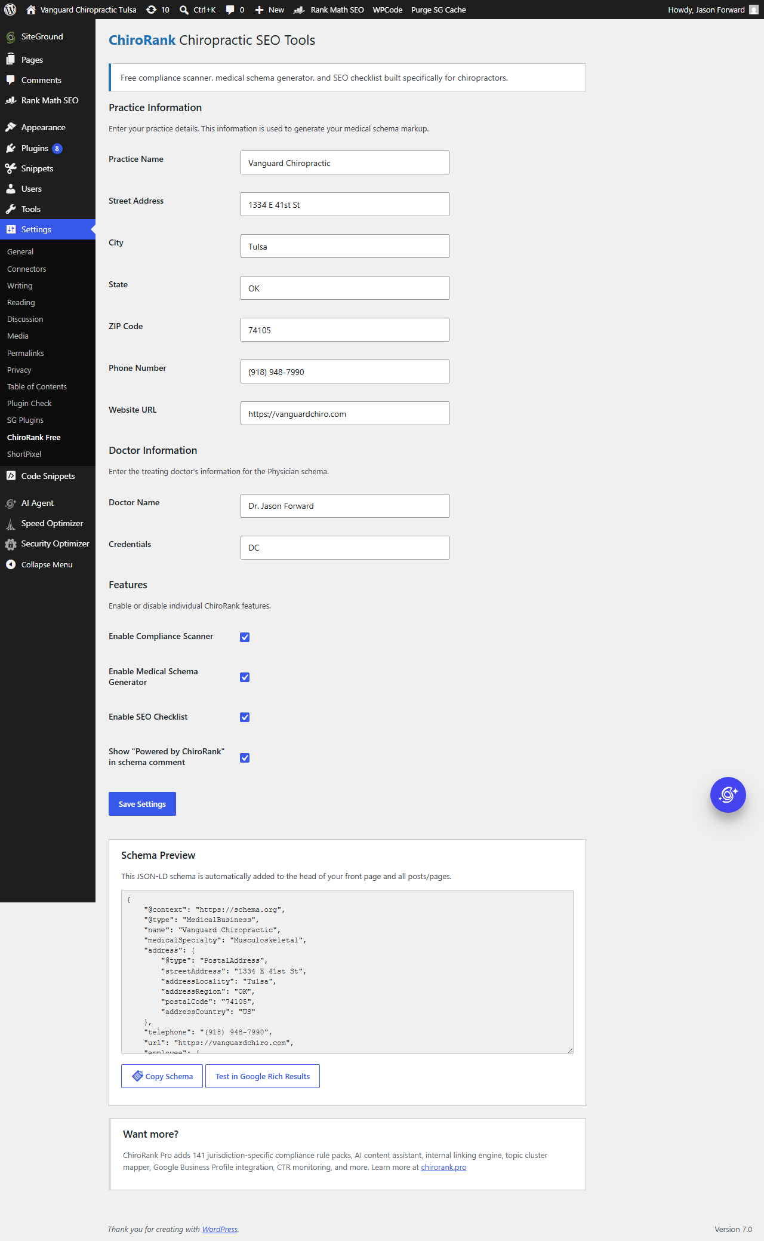Toggle Show Powered by ChiroRank checkbox
The height and width of the screenshot is (1241, 764).
click(245, 758)
